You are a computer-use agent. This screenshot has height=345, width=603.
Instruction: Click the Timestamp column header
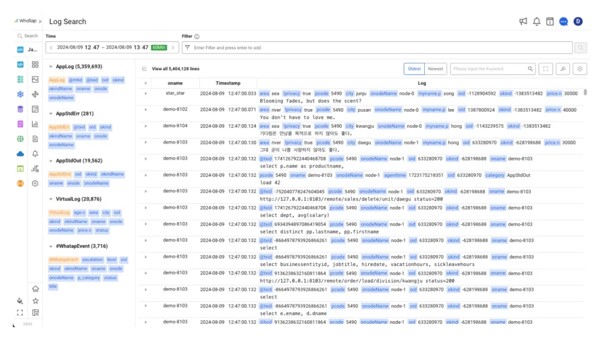click(228, 83)
